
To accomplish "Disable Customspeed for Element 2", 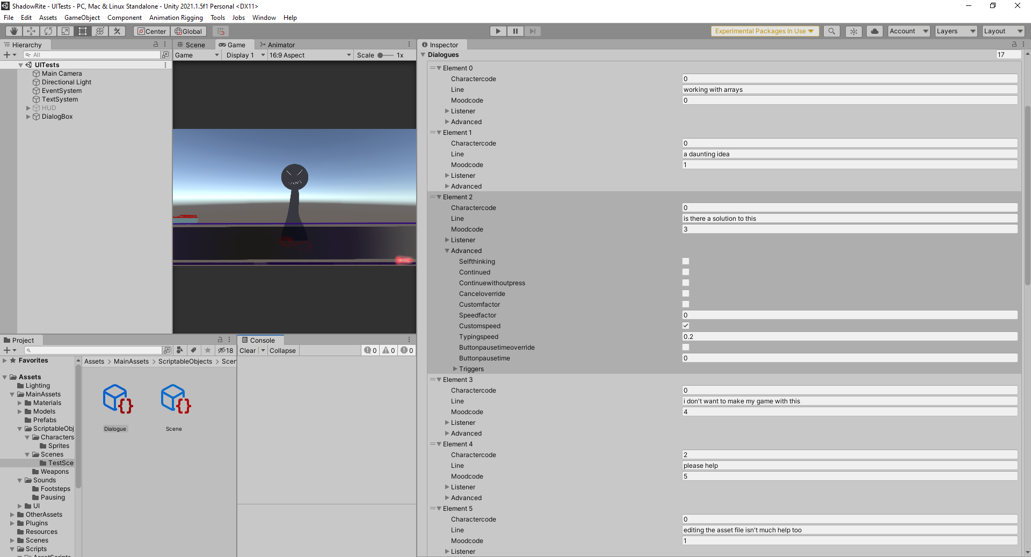I will click(x=686, y=325).
